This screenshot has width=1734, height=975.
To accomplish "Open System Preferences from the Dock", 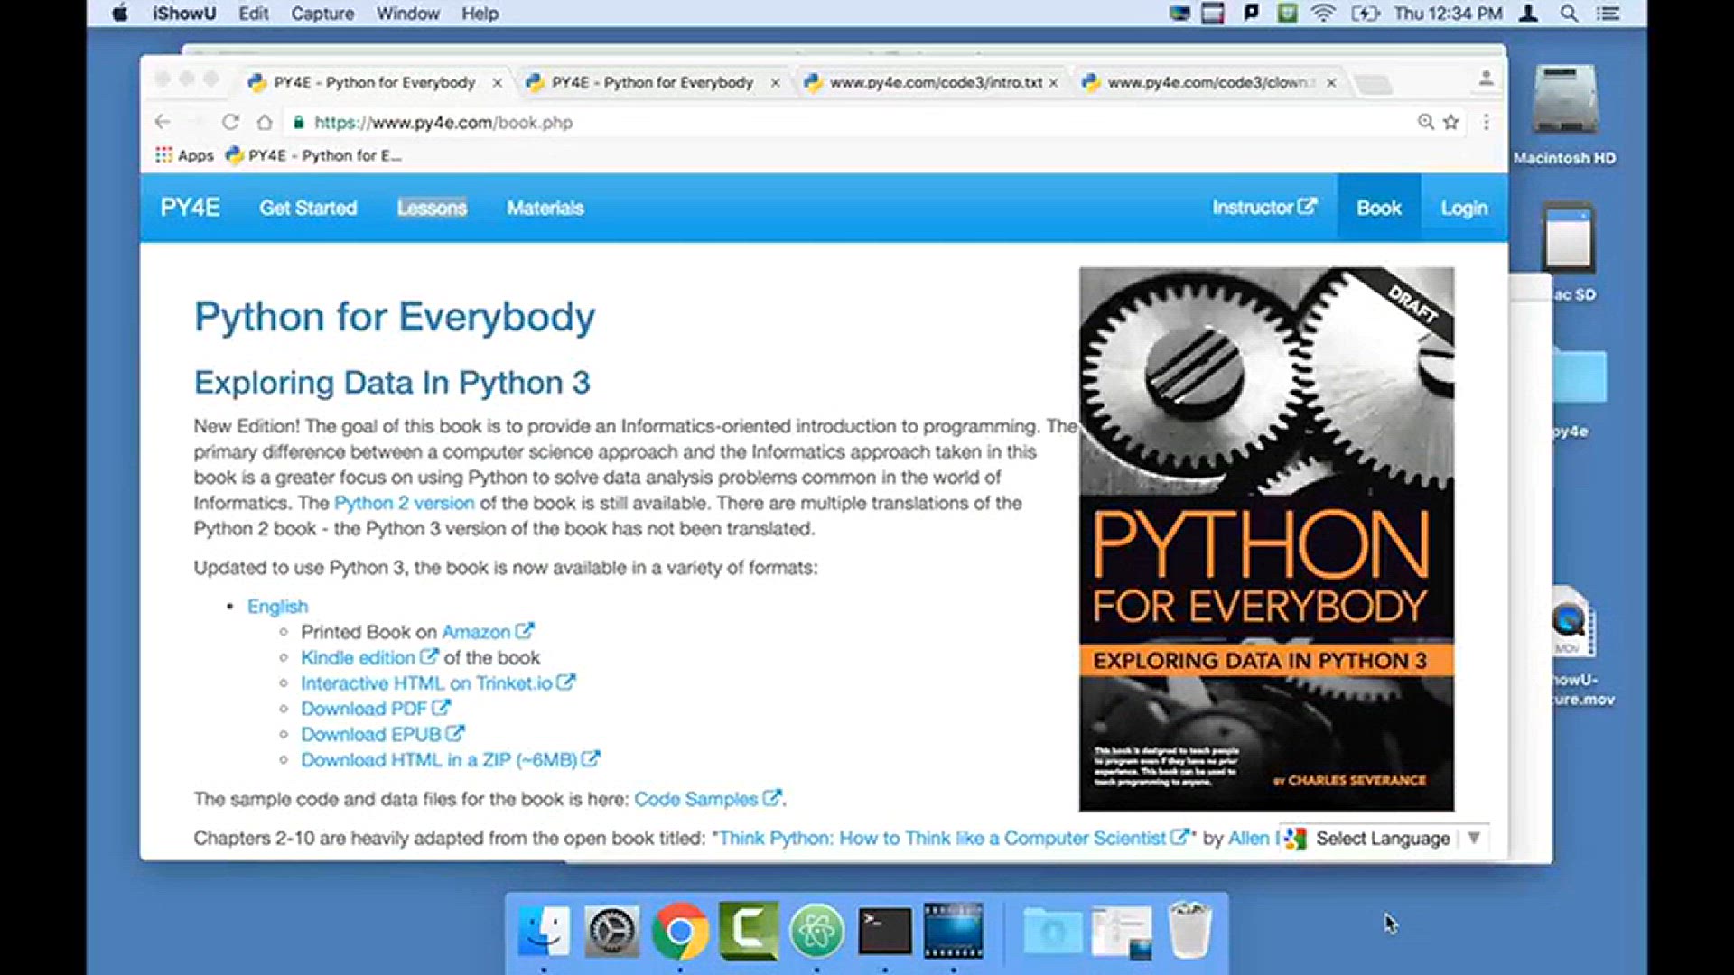I will 611,931.
